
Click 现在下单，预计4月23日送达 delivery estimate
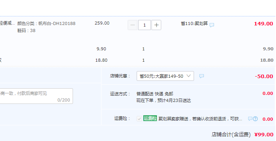[164, 100]
